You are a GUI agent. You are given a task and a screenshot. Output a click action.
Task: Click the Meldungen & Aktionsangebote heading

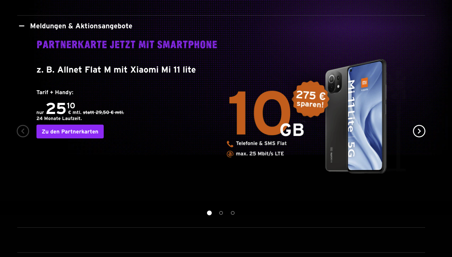(x=81, y=26)
